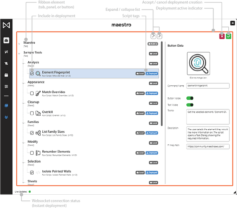Click the Tooltip text box
Screen dimensions: 237x208
pyautogui.click(x=208, y=117)
